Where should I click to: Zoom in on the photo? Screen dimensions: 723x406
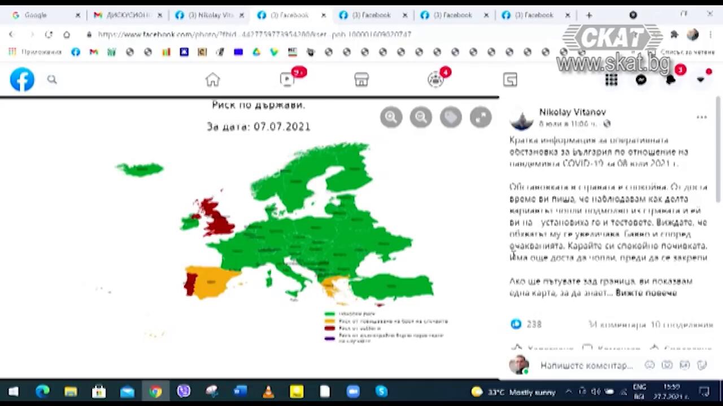pyautogui.click(x=391, y=117)
